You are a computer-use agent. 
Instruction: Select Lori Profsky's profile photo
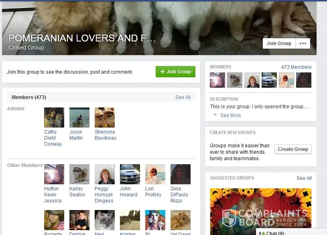(x=155, y=174)
